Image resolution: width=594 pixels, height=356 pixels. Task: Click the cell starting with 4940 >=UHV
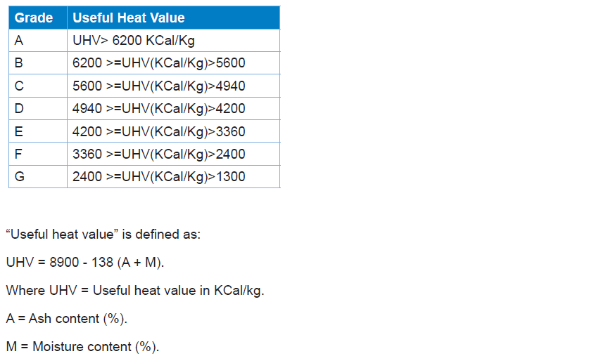pyautogui.click(x=159, y=108)
